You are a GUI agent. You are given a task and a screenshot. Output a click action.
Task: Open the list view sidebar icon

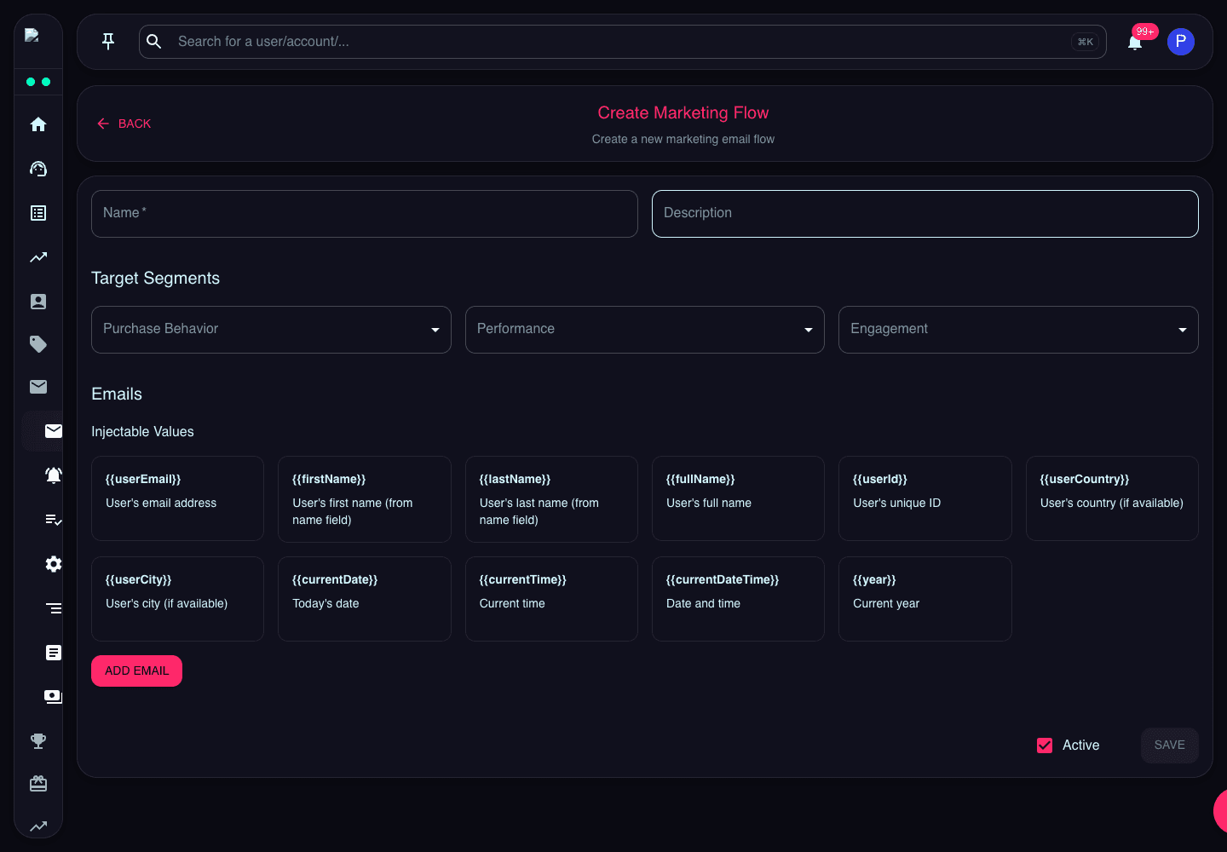point(38,213)
